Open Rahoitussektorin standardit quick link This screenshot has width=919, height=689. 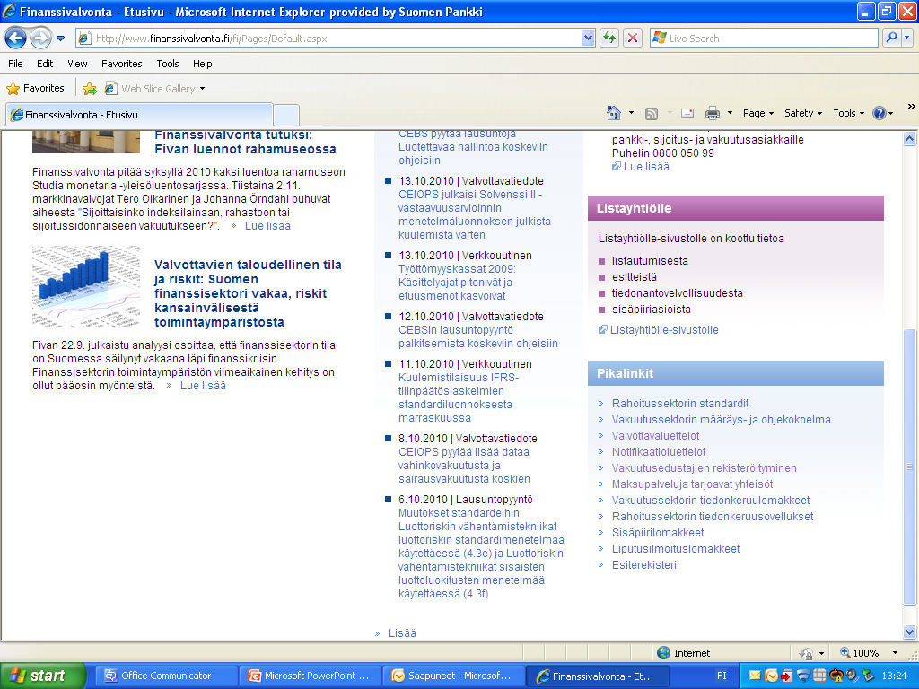pos(680,404)
